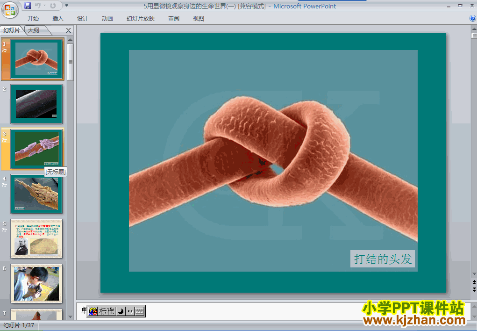Screen dimensions: 477x331
Task: Select slide 2 dark hair strand thumbnail
Action: point(36,104)
